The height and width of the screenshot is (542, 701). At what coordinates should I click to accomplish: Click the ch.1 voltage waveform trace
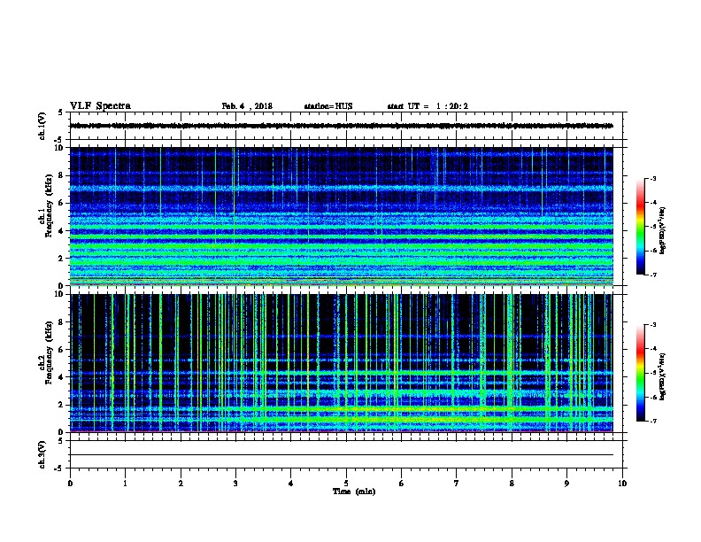[342, 126]
